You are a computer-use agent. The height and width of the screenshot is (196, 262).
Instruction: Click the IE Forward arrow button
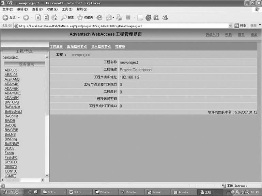pos(26,18)
